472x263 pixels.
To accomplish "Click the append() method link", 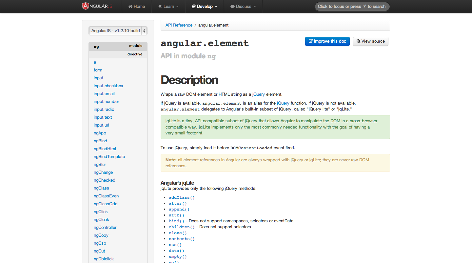I will pyautogui.click(x=179, y=209).
